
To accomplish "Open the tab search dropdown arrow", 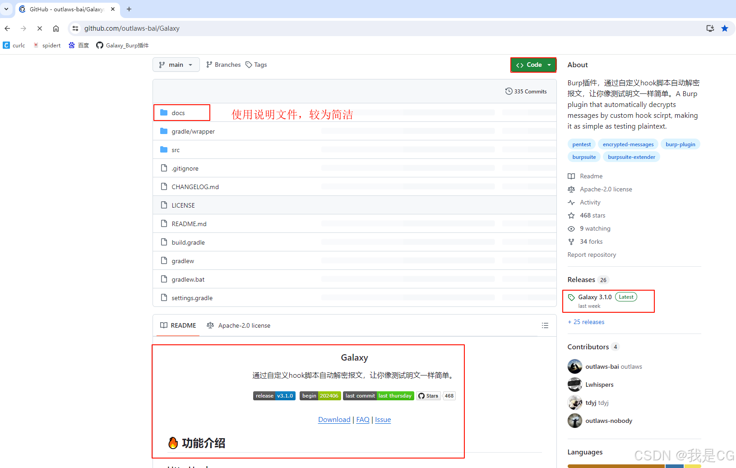I will pos(6,9).
